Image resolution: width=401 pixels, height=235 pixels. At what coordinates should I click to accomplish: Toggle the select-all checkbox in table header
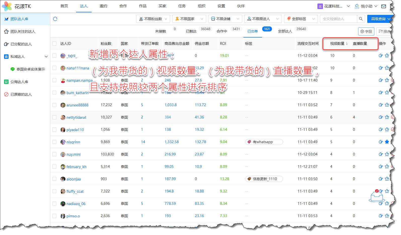(x=54, y=44)
